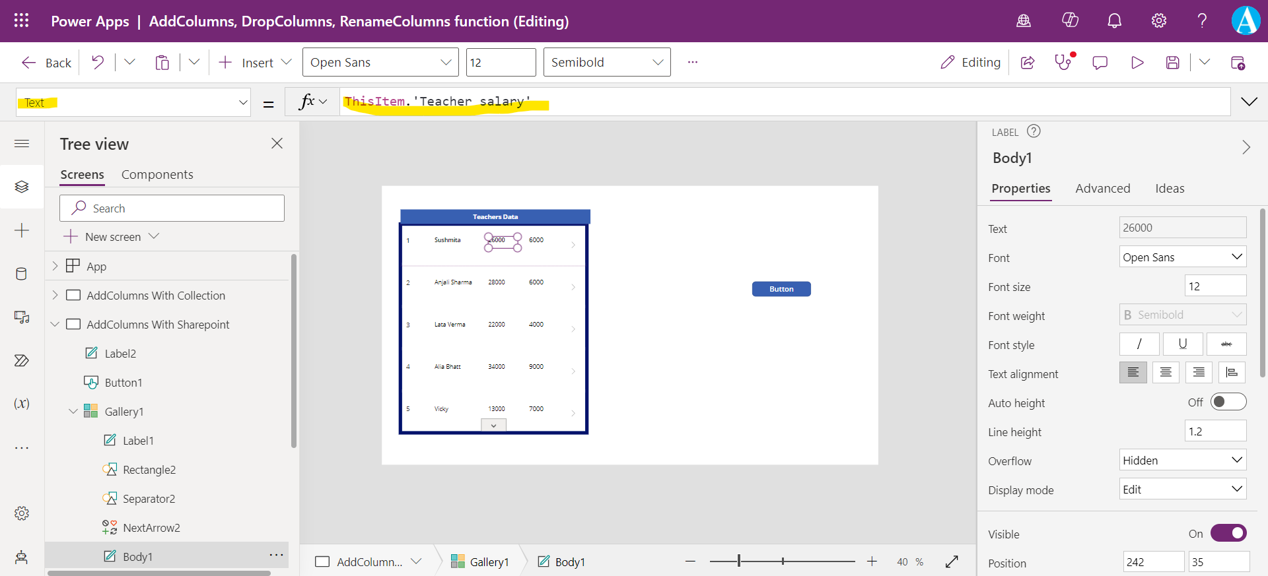Open the Data pane in left sidebar

pyautogui.click(x=22, y=274)
